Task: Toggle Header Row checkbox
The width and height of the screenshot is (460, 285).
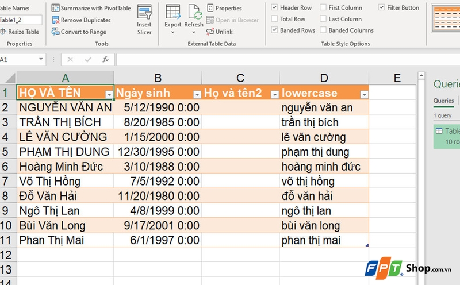Action: click(275, 7)
